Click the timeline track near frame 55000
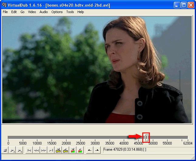Screen dimensions: 196x161 [x=167, y=138]
